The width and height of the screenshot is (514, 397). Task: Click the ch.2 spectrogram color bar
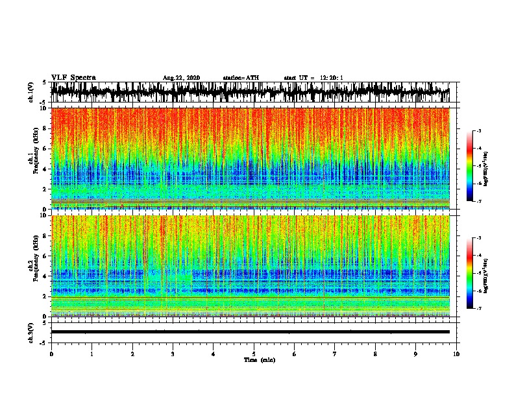pos(470,273)
